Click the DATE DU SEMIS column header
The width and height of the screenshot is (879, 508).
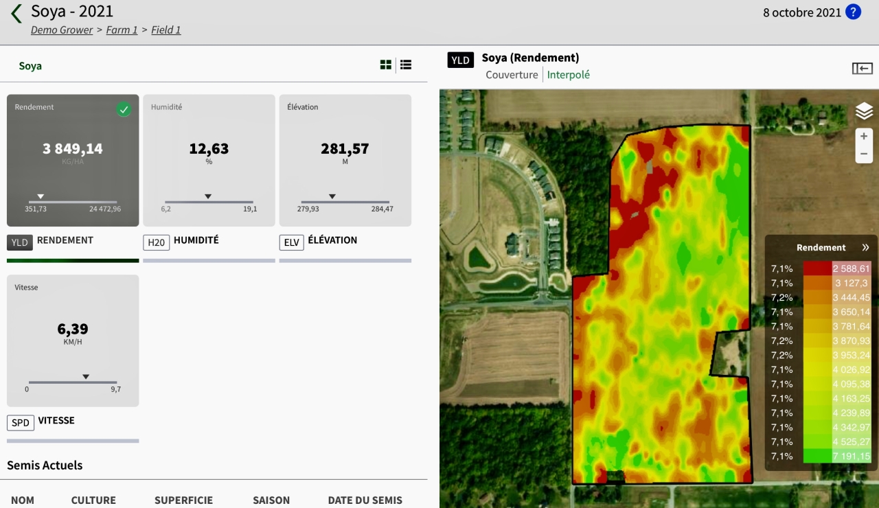(x=365, y=500)
